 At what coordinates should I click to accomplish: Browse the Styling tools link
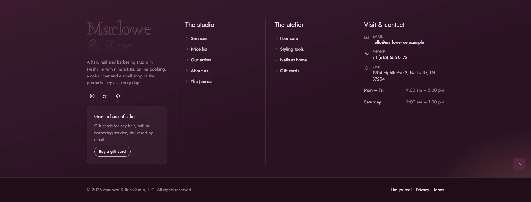[292, 49]
